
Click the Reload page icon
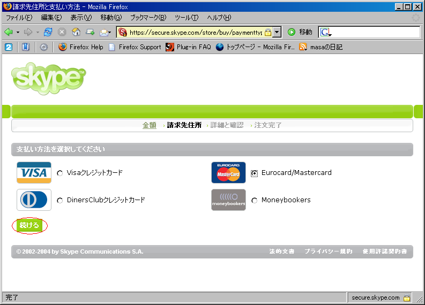point(48,32)
